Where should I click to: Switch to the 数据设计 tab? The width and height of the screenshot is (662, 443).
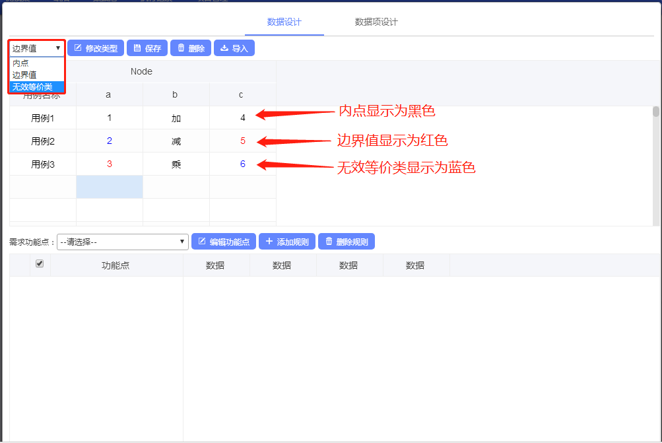point(284,22)
